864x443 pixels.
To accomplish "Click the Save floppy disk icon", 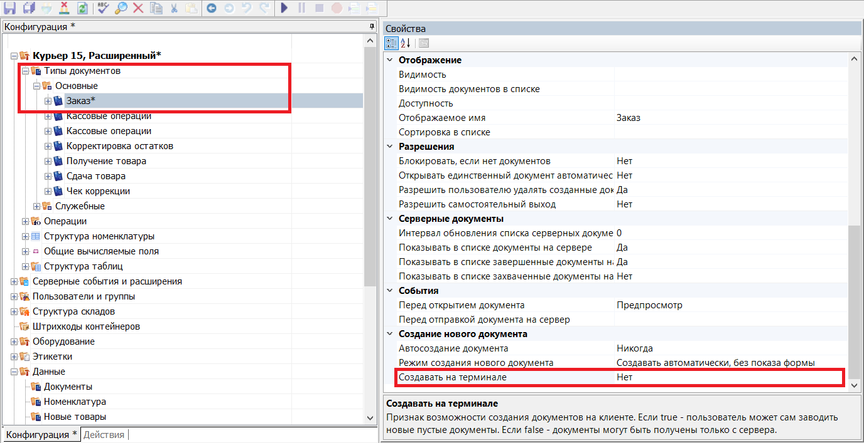I will tap(9, 8).
